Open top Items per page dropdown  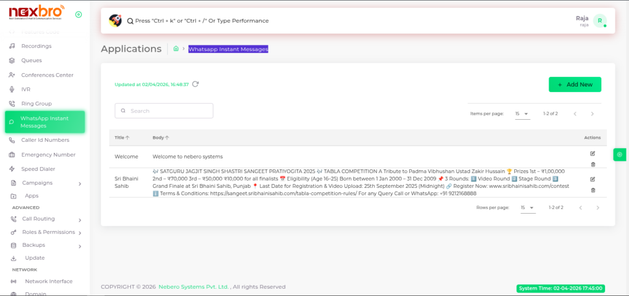522,114
